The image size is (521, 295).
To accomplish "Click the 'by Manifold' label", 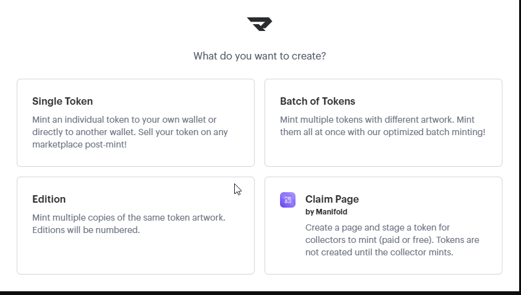I will (326, 212).
